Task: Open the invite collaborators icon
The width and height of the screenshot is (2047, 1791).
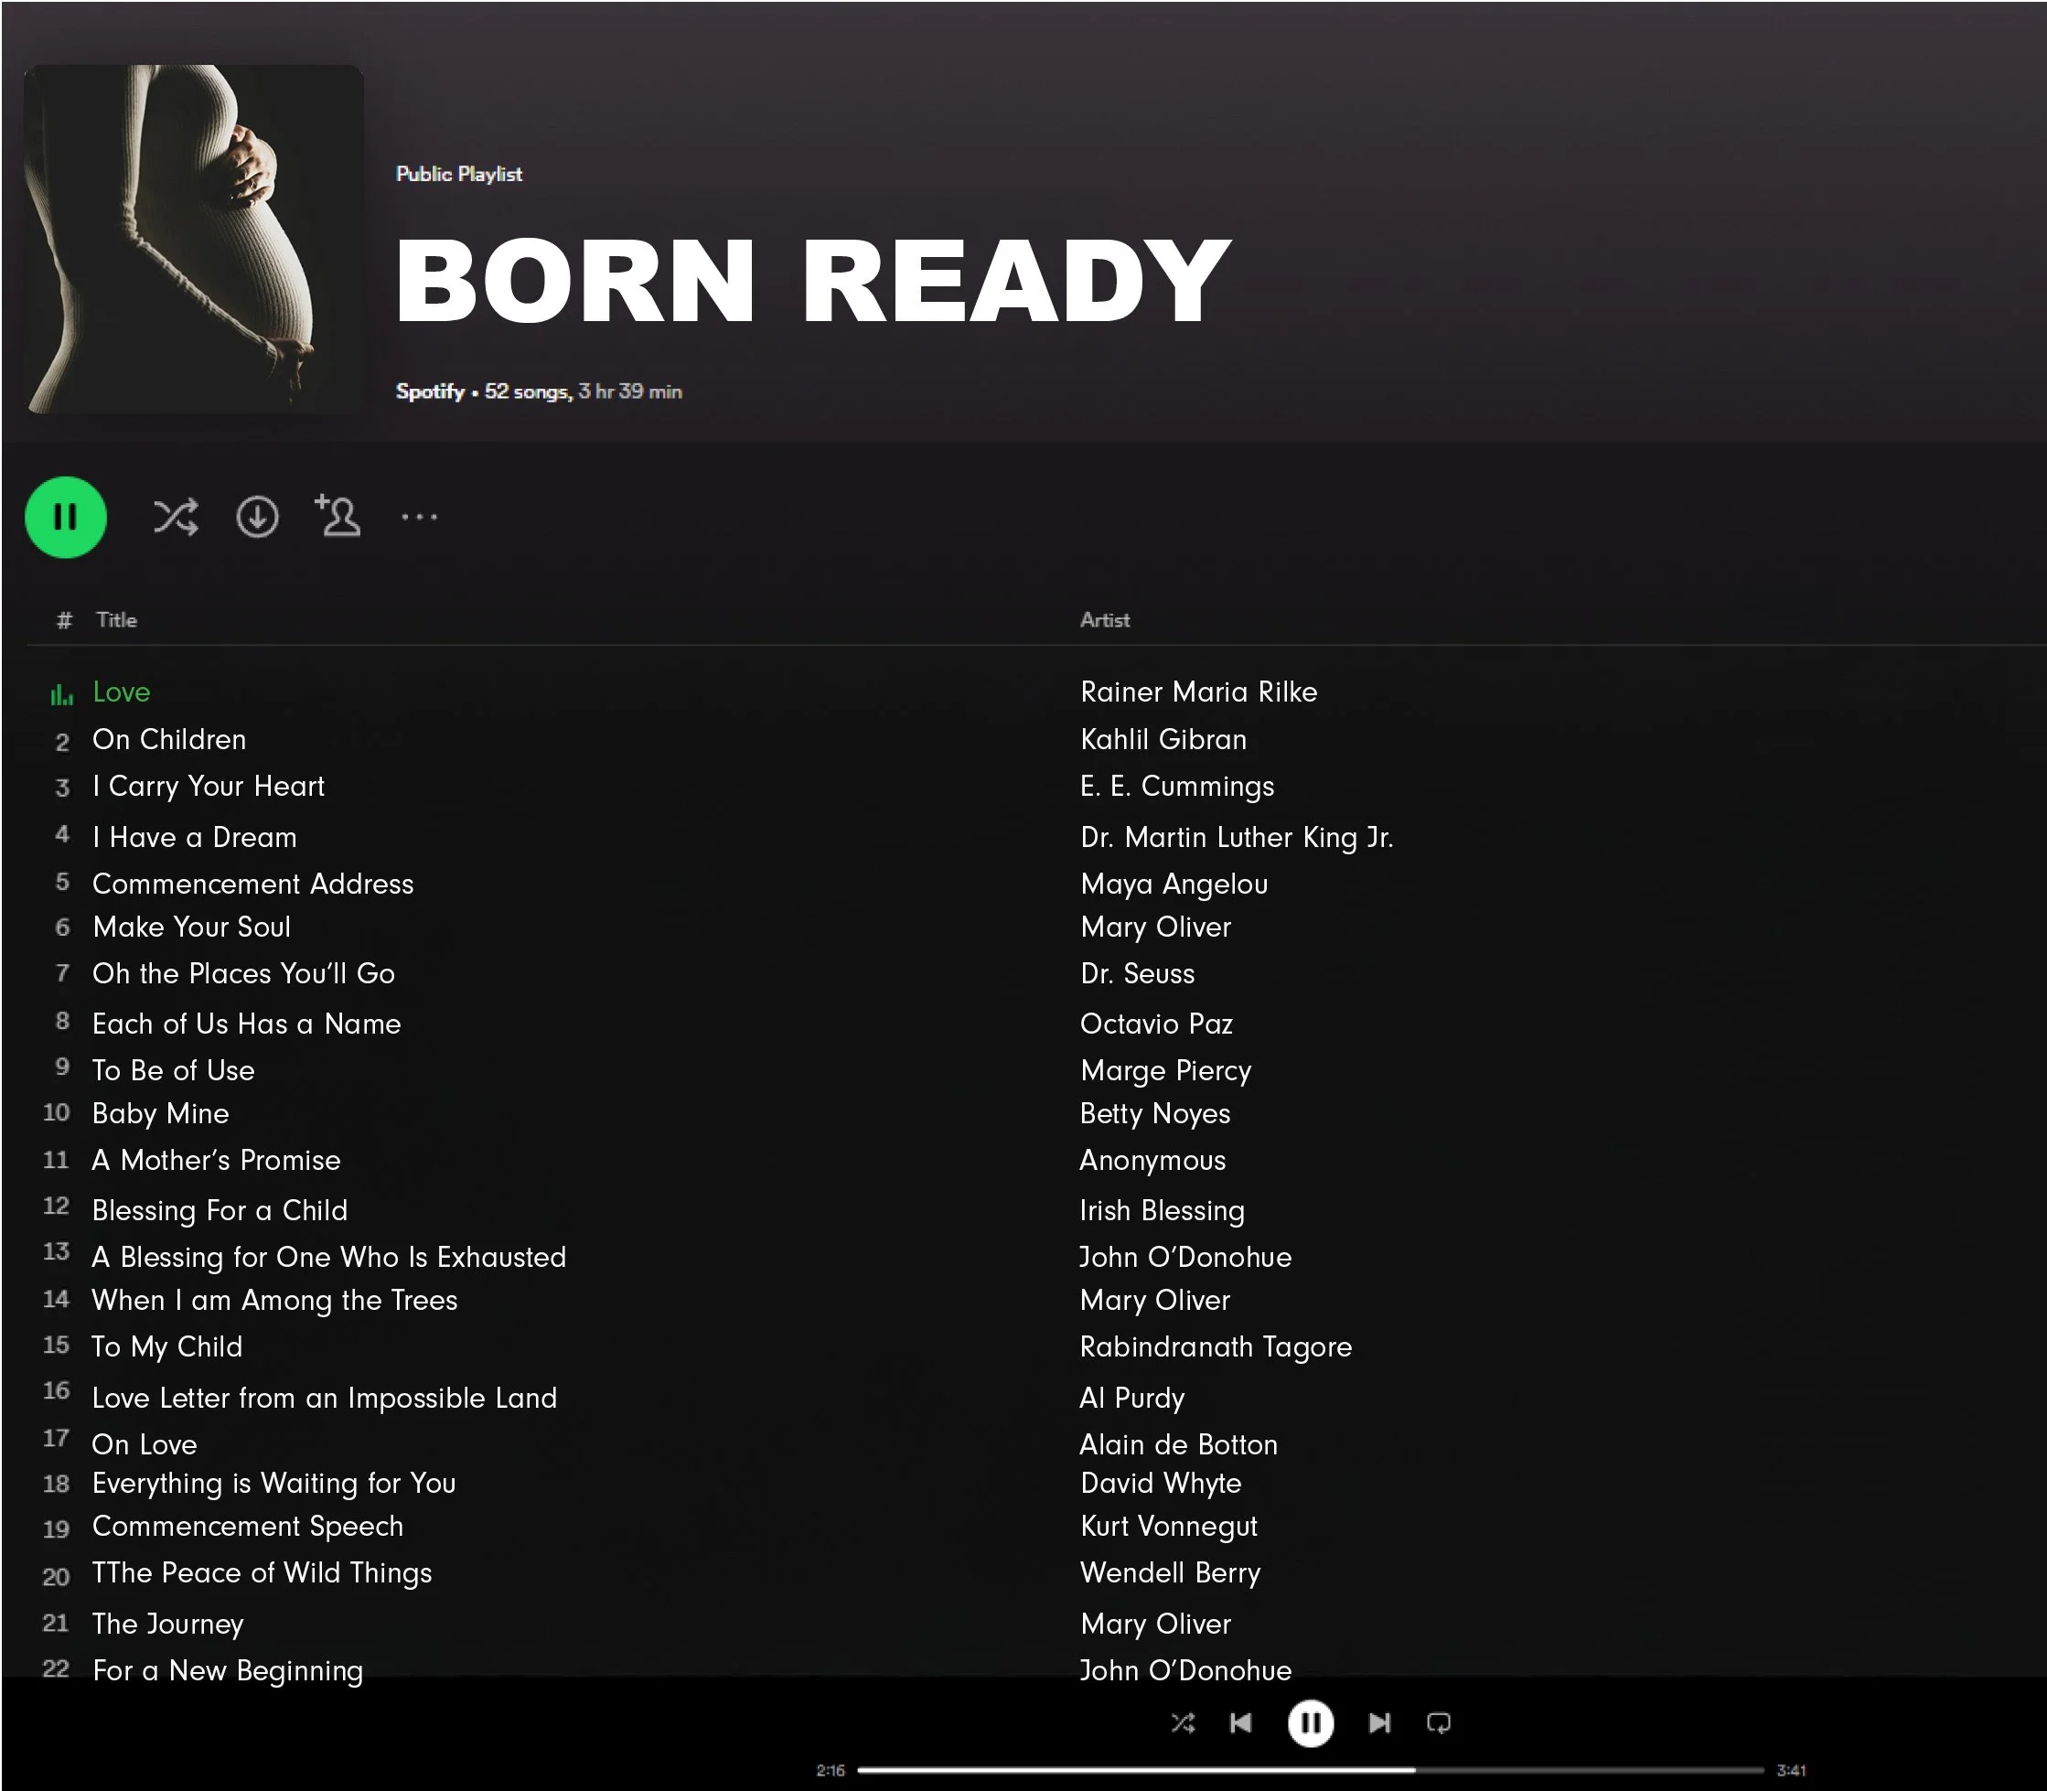Action: 338,517
